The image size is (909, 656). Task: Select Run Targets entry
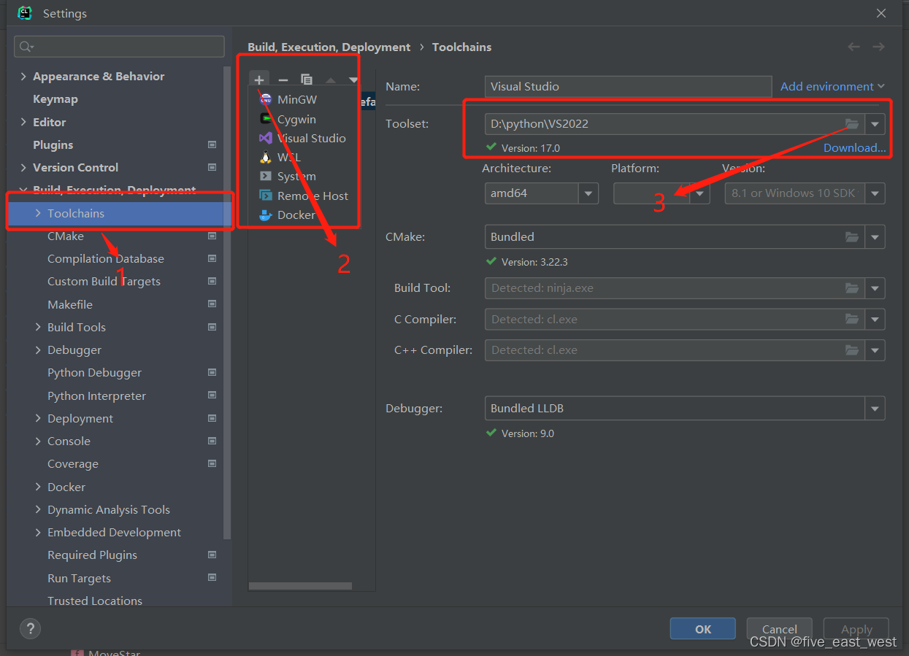80,578
